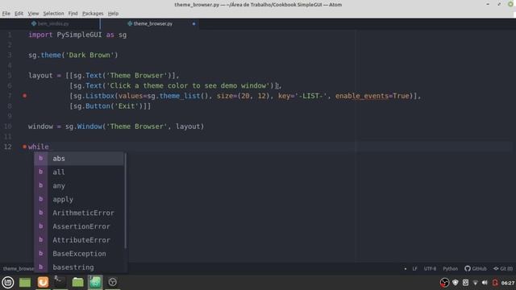Choose 'abs' from autocomplete list
The width and height of the screenshot is (516, 290).
pyautogui.click(x=79, y=159)
